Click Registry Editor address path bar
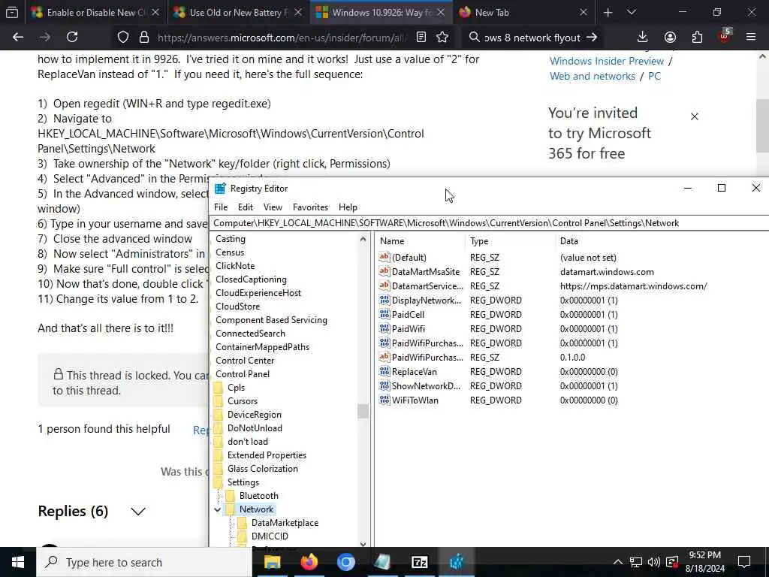Screen dimensions: 769x577 click(x=489, y=222)
